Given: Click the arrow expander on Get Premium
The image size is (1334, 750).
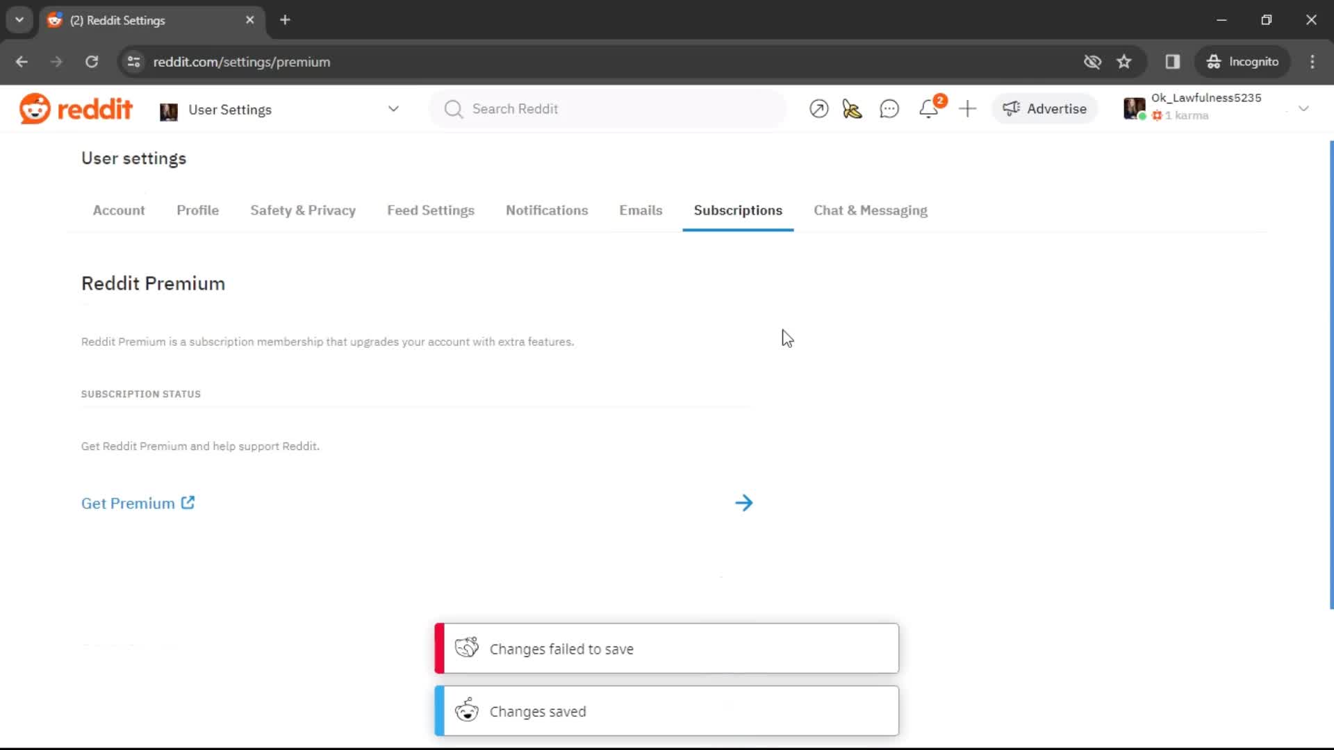Looking at the screenshot, I should coord(744,503).
